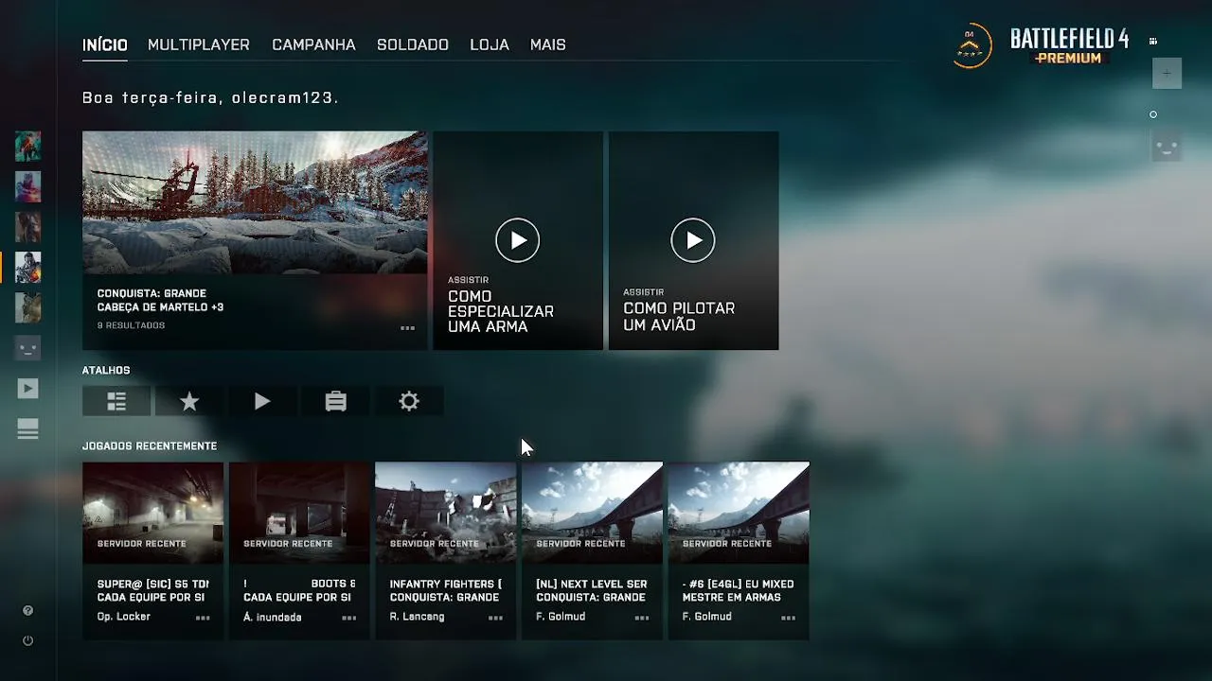Image resolution: width=1212 pixels, height=681 pixels.
Task: Open options dots on Conquista Grande card
Action: (407, 328)
